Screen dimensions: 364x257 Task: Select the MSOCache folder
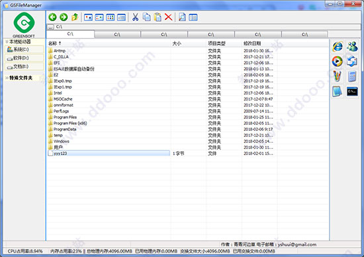point(63,99)
